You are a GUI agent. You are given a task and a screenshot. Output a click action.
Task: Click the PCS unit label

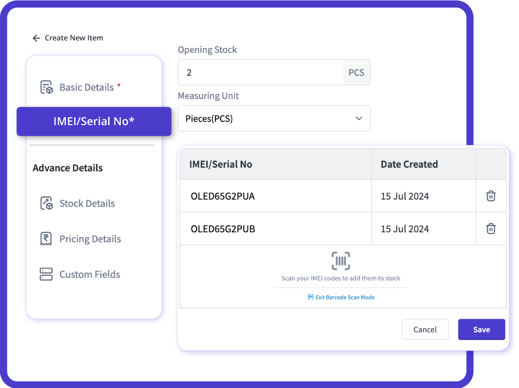(356, 72)
